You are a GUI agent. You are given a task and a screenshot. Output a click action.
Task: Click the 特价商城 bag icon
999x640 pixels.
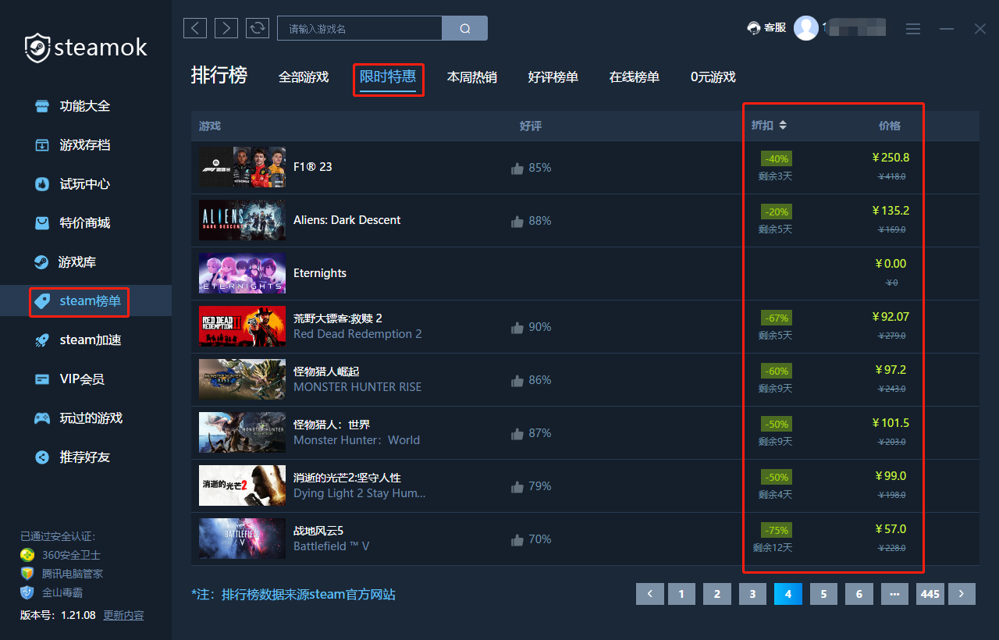tap(42, 223)
